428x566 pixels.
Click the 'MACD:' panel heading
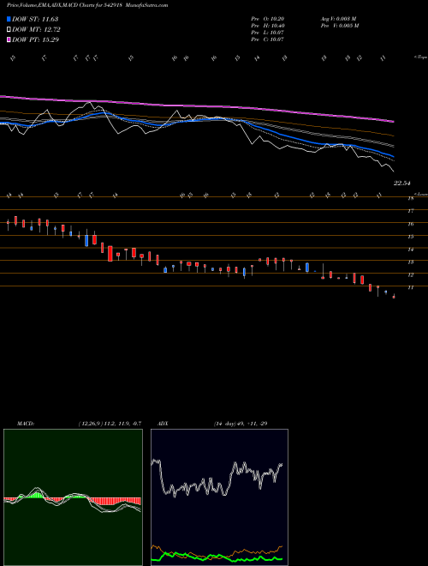(x=25, y=424)
